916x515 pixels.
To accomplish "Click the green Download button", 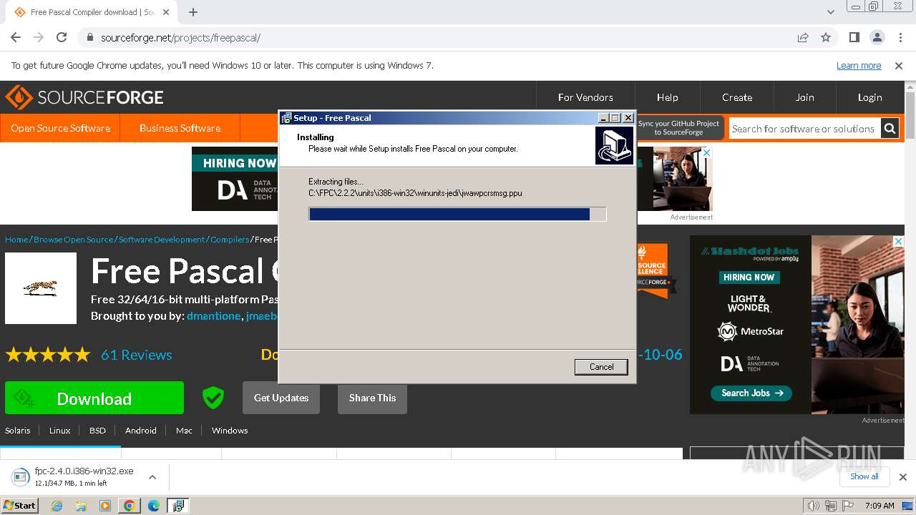I will 94,398.
